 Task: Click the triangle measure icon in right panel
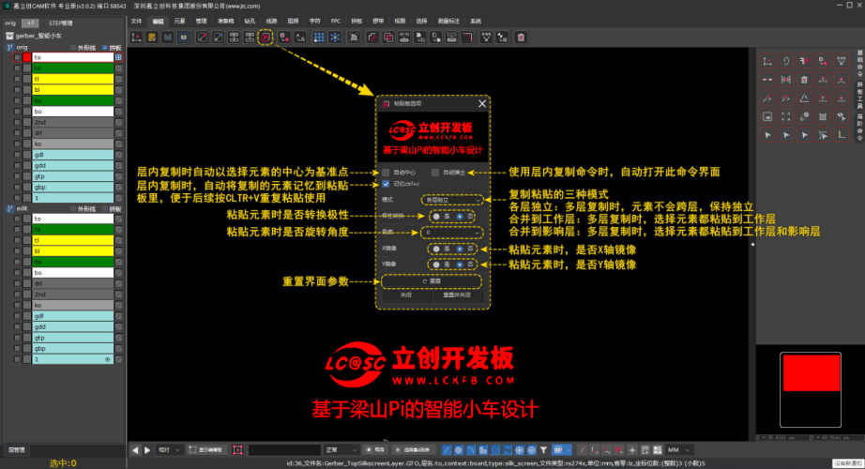click(x=804, y=98)
